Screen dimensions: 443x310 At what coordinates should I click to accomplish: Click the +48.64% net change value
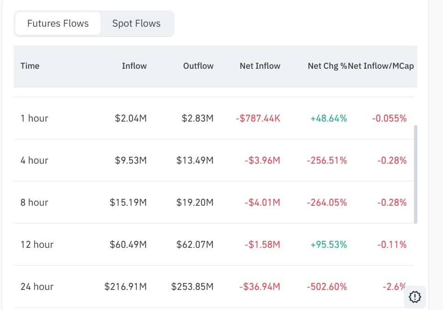pyautogui.click(x=329, y=118)
